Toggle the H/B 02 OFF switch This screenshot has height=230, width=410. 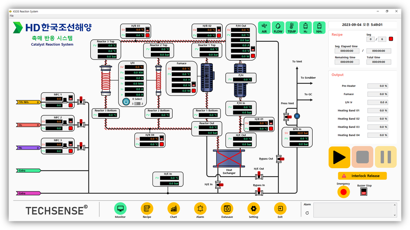click(x=219, y=29)
